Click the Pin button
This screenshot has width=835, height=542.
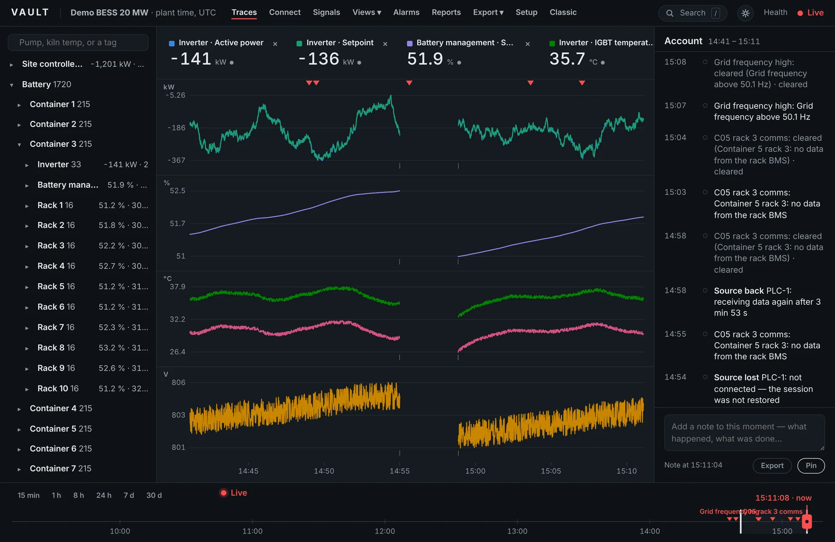pos(811,466)
